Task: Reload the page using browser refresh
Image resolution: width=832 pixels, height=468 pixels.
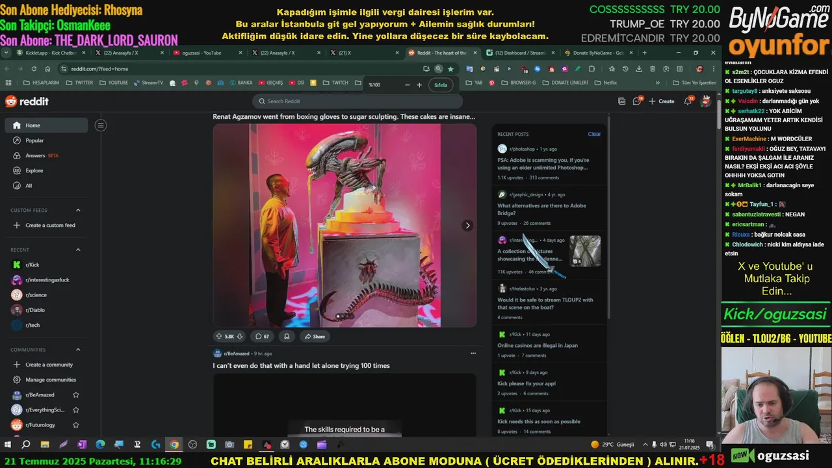Action: click(34, 68)
